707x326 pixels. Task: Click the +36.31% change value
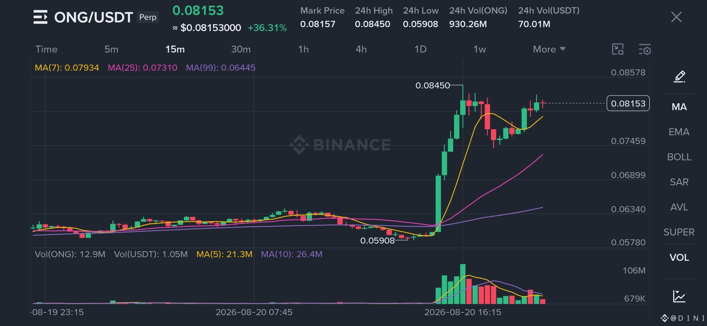(x=267, y=28)
